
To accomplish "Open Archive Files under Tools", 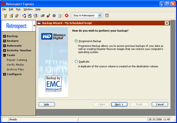I will point(15,69).
